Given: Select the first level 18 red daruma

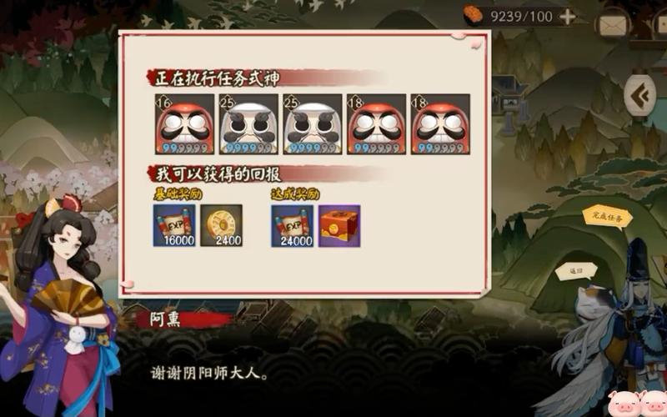Looking at the screenshot, I should point(377,123).
